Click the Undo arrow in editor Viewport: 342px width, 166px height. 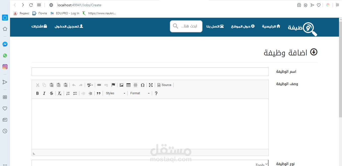coord(74,85)
